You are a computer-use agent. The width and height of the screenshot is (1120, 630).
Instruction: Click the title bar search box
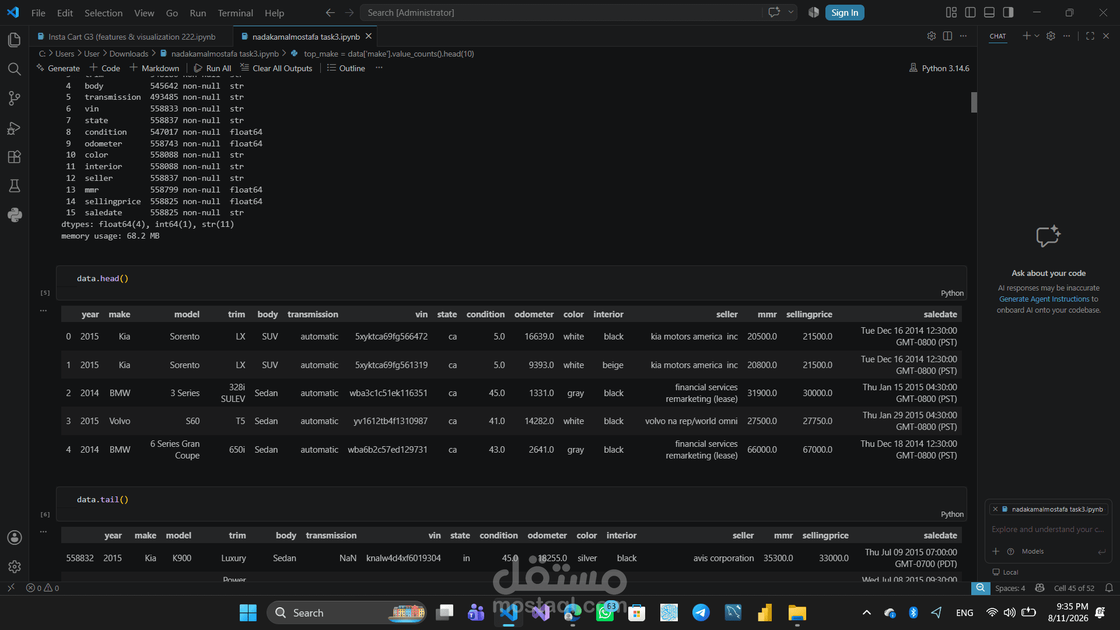(x=561, y=13)
